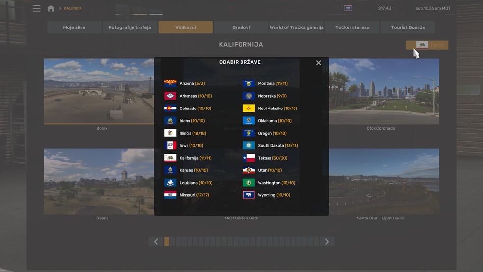This screenshot has height=272, width=483.
Task: Click the Wyoming flag icon
Action: (x=248, y=195)
